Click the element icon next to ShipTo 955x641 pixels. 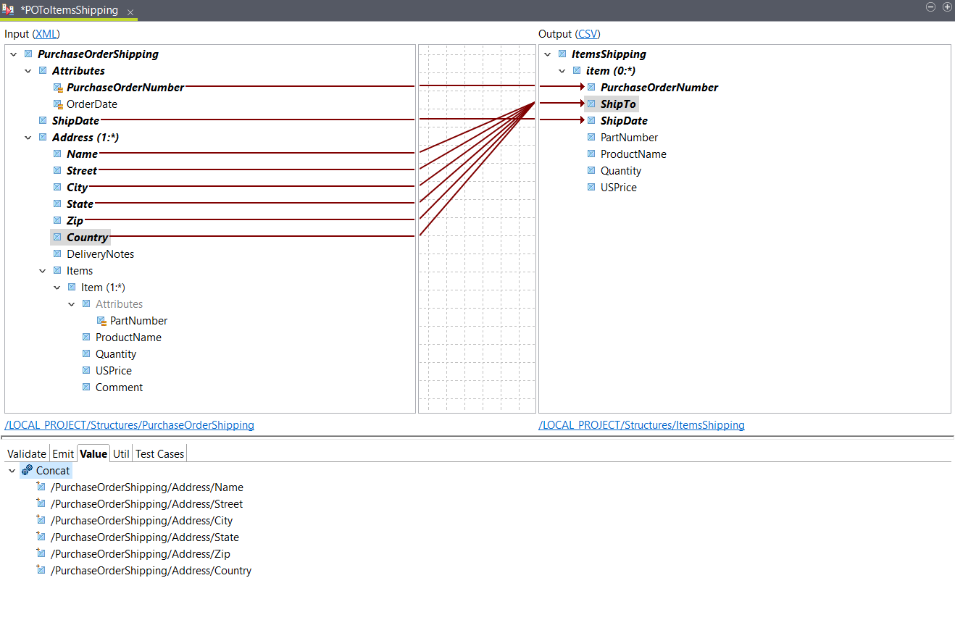591,104
